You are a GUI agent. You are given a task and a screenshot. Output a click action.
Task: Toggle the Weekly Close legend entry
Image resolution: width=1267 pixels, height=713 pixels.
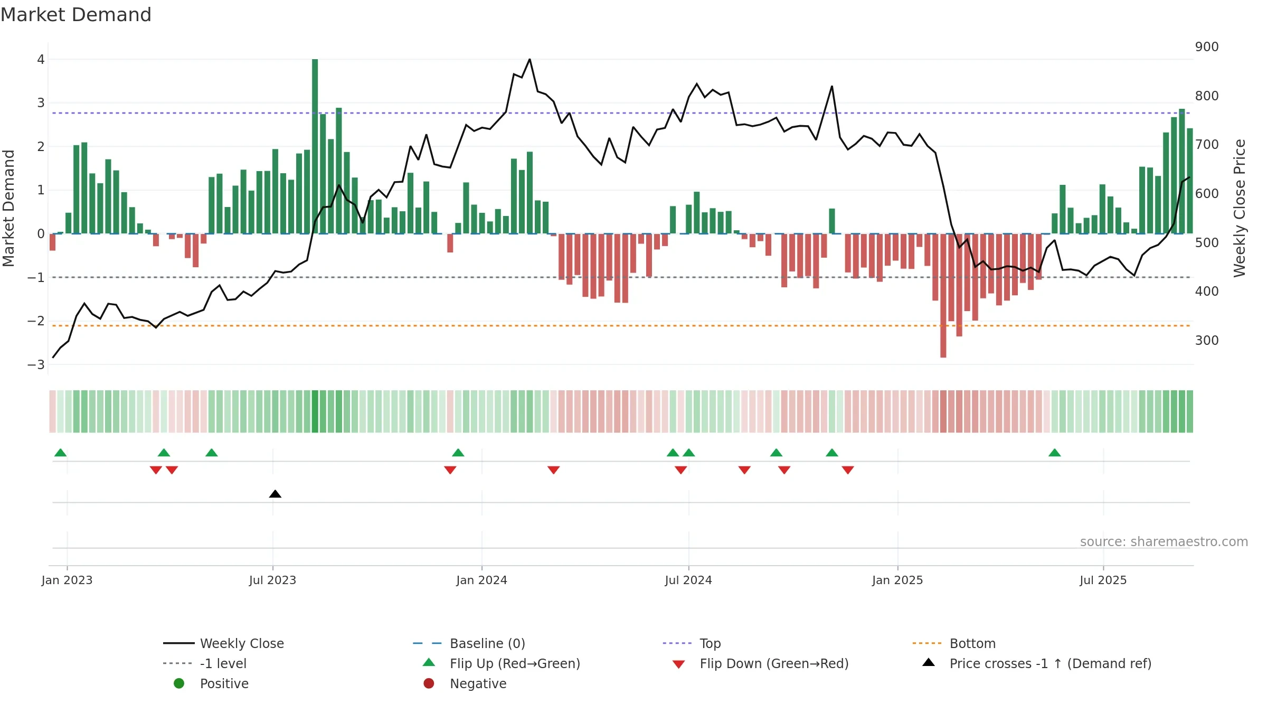(x=224, y=643)
